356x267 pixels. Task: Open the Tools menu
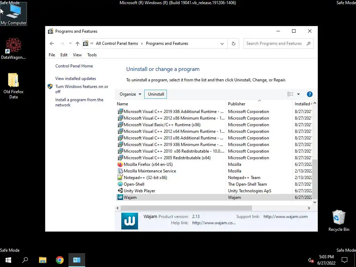pyautogui.click(x=92, y=55)
